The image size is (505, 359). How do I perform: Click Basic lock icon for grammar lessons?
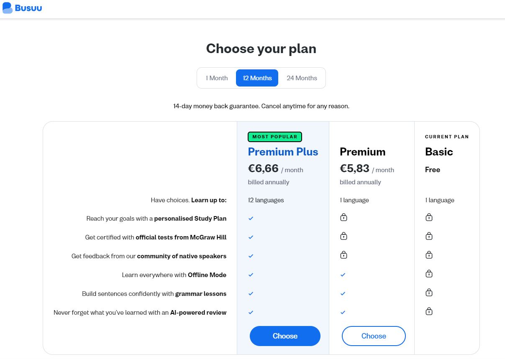429,293
